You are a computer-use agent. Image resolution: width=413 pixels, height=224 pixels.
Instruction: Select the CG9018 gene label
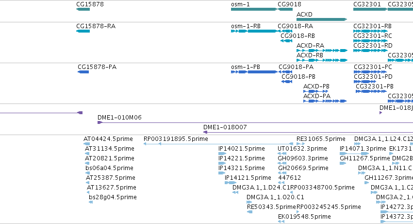pos(289,4)
